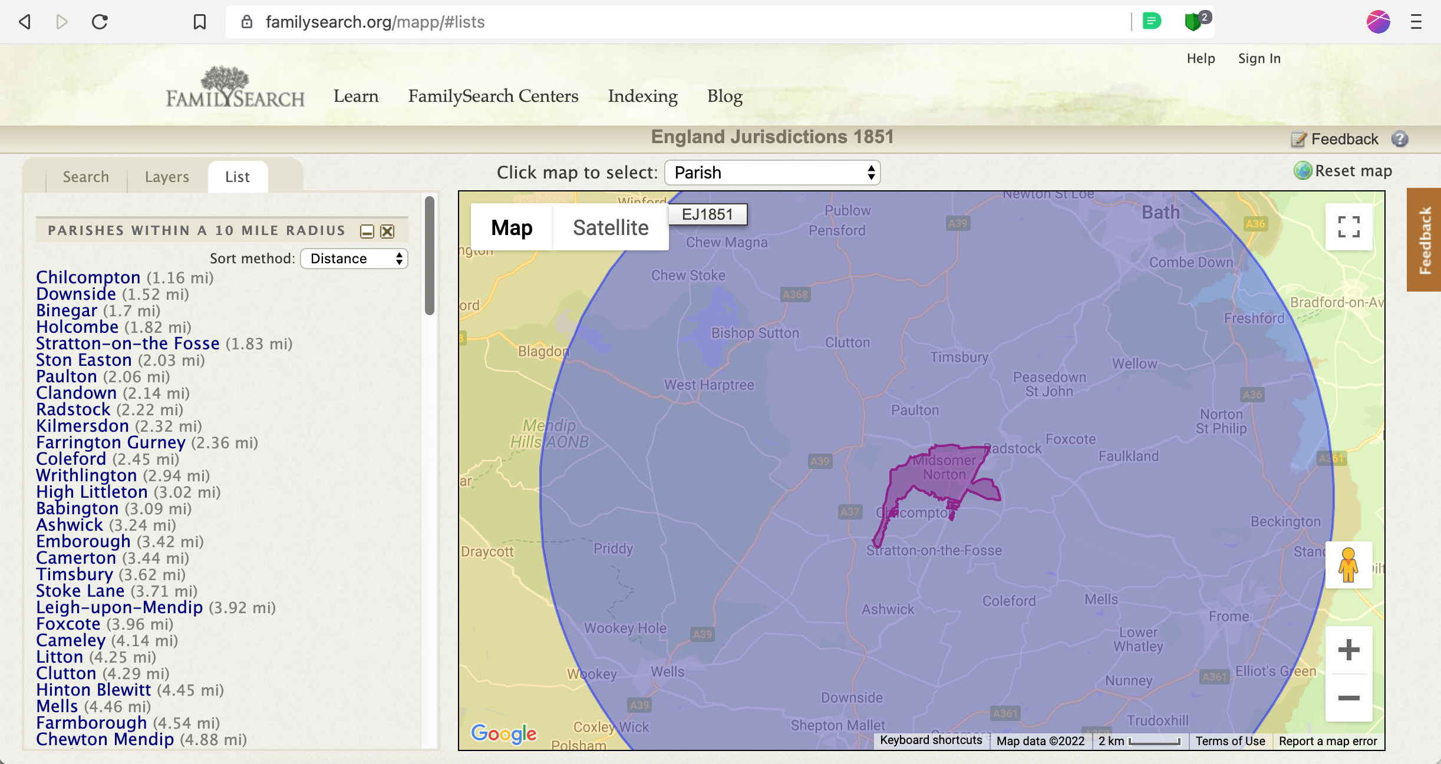Open FamilySearch Centers menu item
Viewport: 1441px width, 764px height.
click(493, 96)
